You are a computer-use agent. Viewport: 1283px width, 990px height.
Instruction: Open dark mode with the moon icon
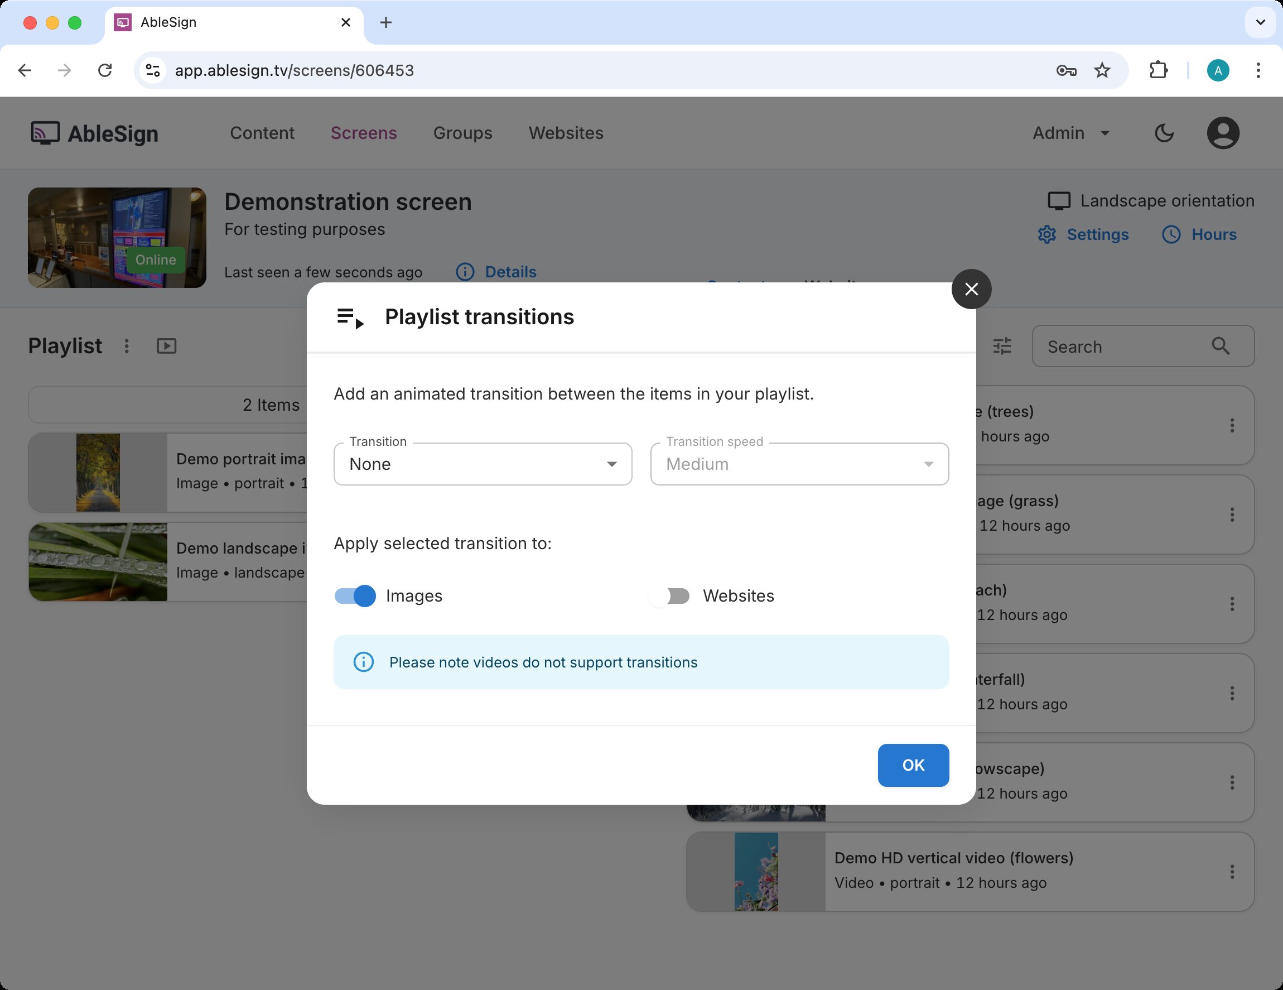1164,133
